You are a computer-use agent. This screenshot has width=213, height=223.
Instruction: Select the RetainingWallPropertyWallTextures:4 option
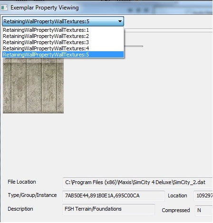(63, 48)
